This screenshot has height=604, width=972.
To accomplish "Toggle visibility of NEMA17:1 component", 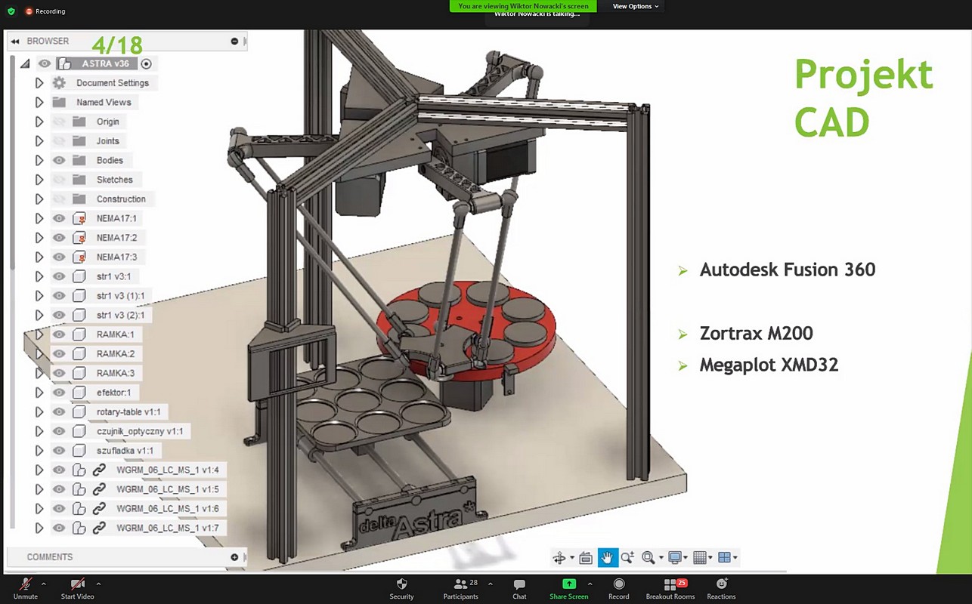I will 59,218.
